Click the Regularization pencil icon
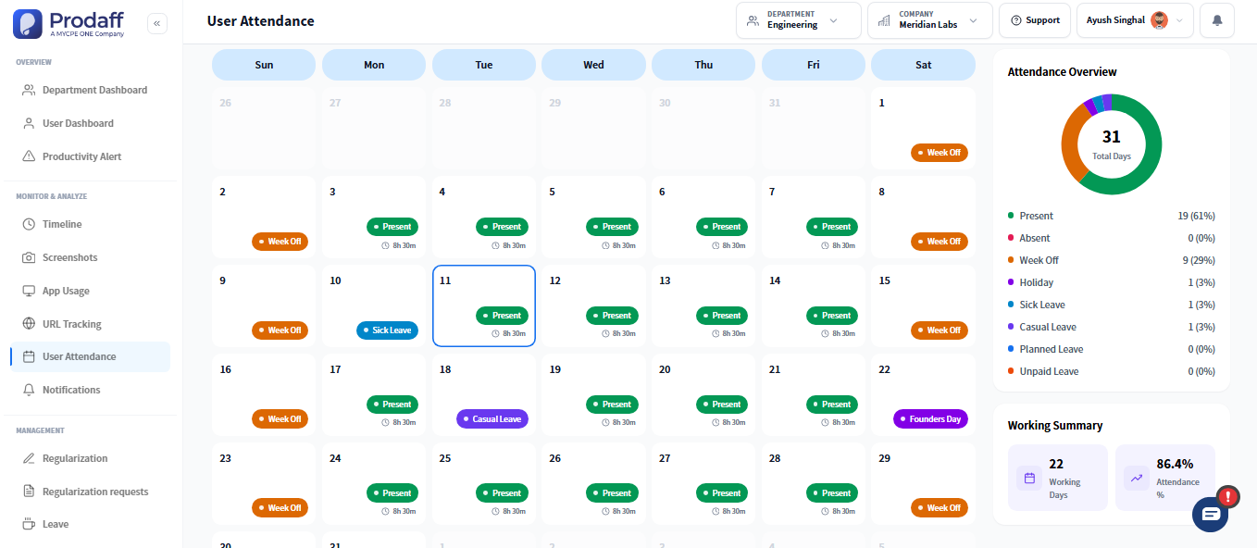 (29, 458)
